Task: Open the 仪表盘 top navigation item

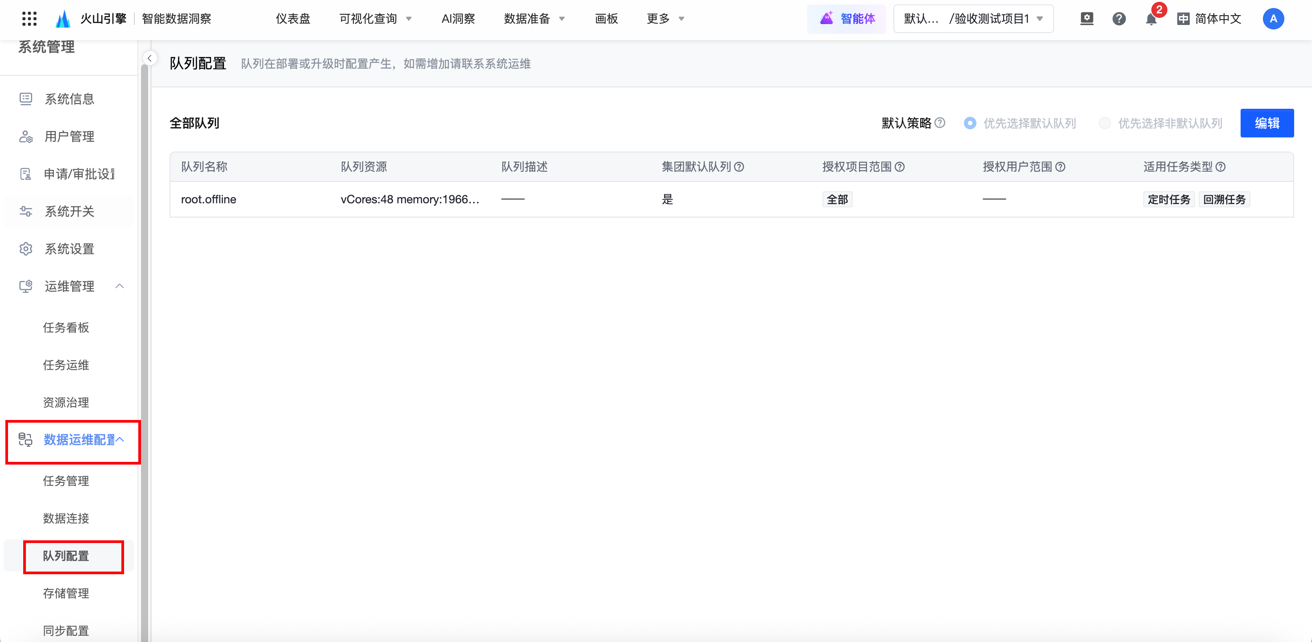Action: [293, 19]
